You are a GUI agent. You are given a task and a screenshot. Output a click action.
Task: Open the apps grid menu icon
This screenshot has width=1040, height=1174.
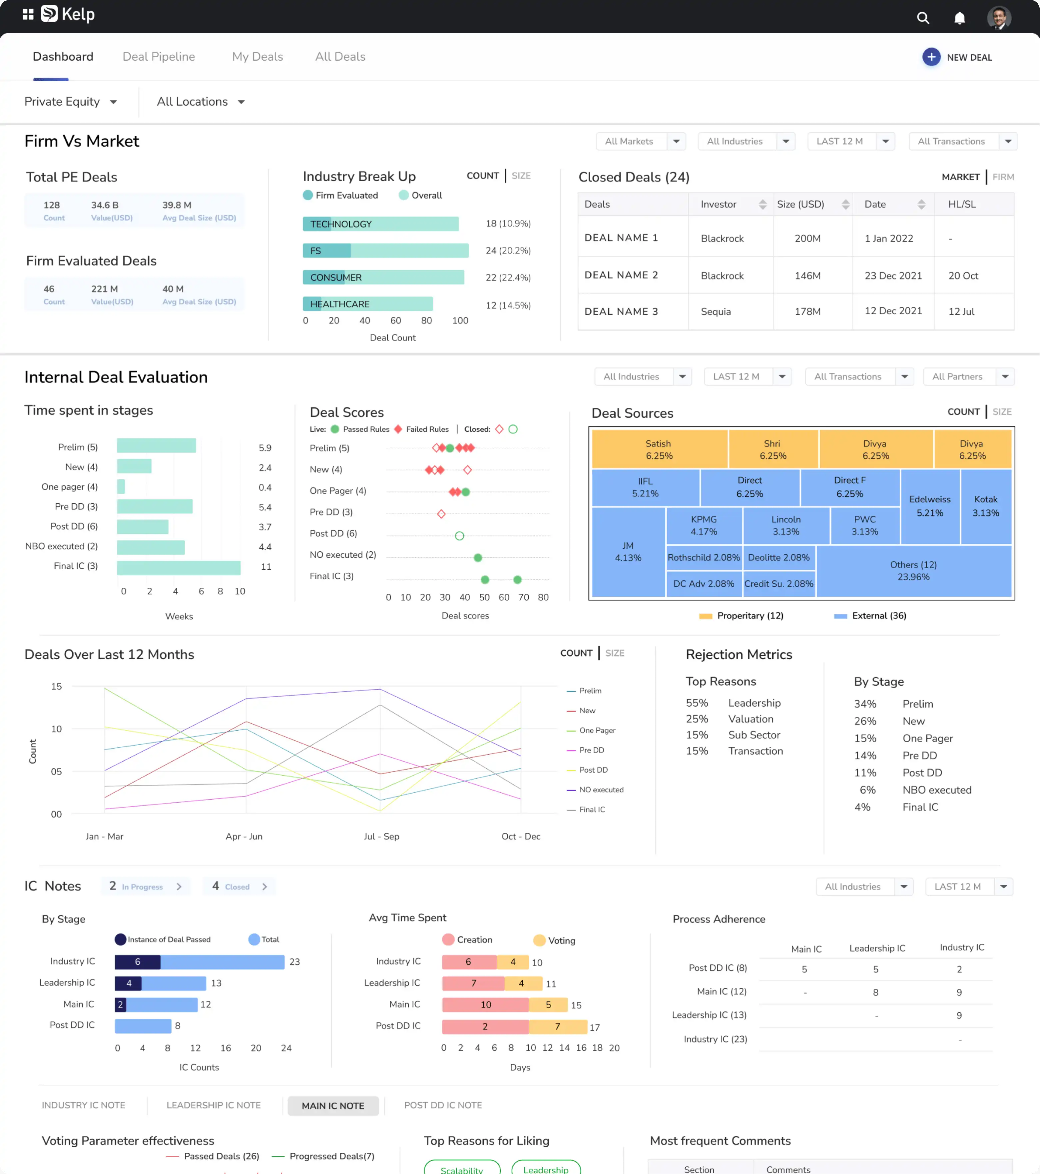(x=28, y=14)
